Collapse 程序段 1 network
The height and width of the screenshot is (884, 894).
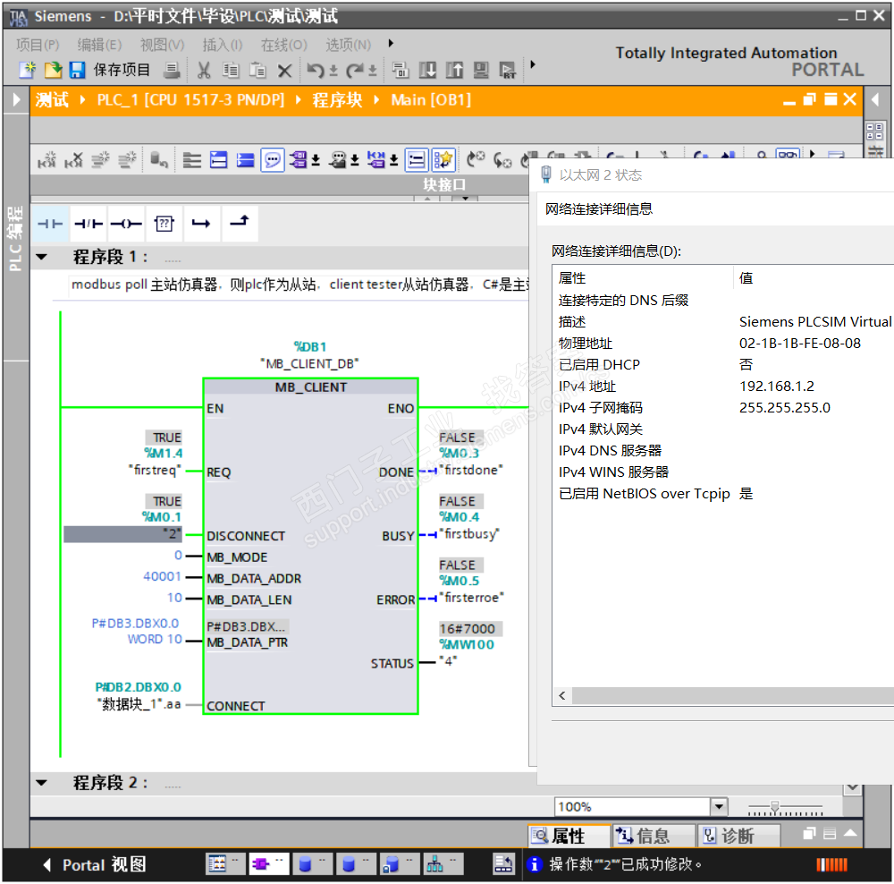pyautogui.click(x=41, y=257)
